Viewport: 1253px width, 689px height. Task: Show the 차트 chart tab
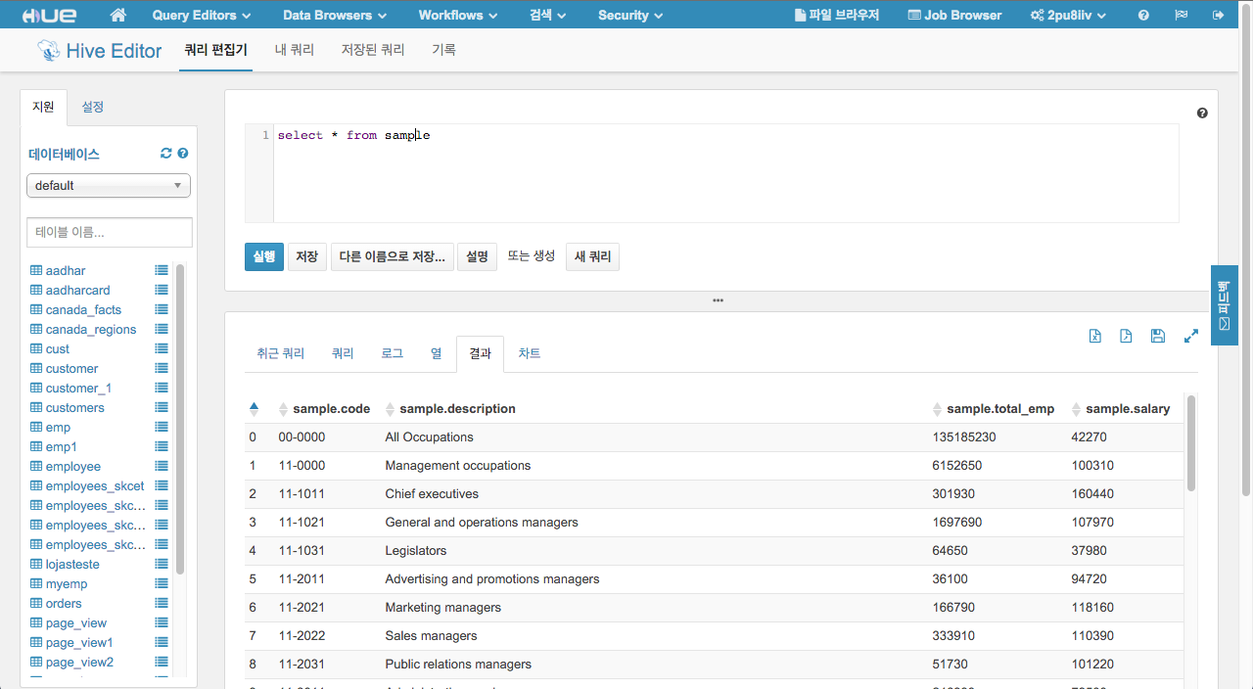pyautogui.click(x=530, y=353)
